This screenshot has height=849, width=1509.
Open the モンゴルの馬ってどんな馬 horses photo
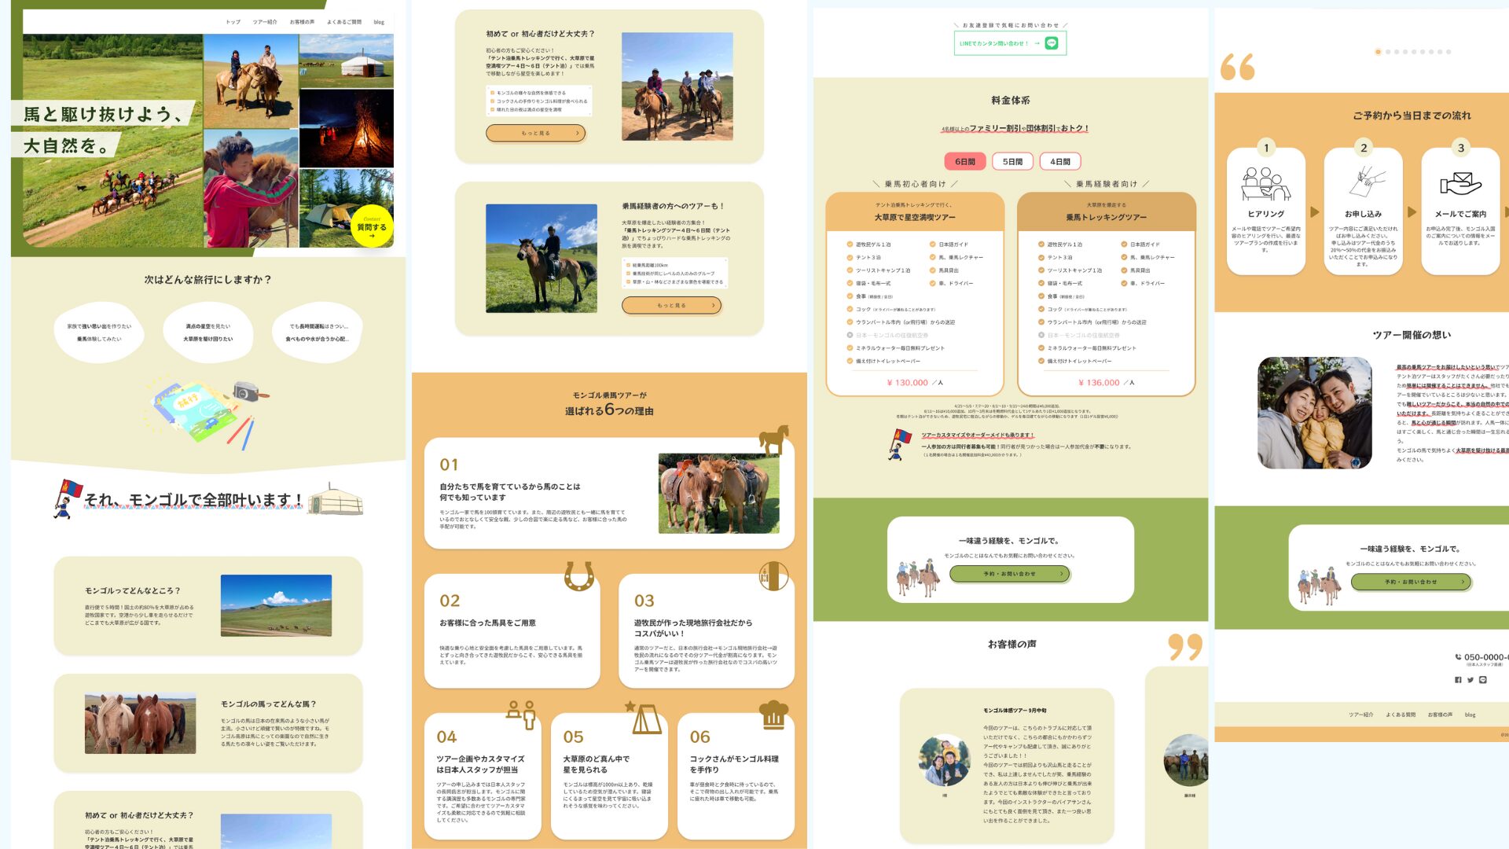(140, 723)
